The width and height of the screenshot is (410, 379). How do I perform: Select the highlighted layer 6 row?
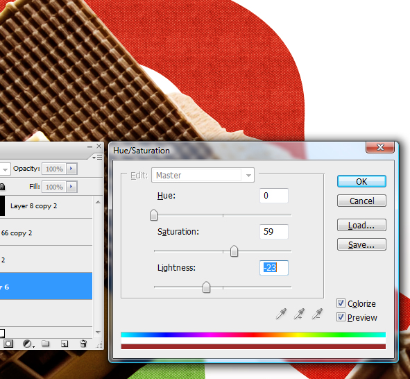coord(46,286)
